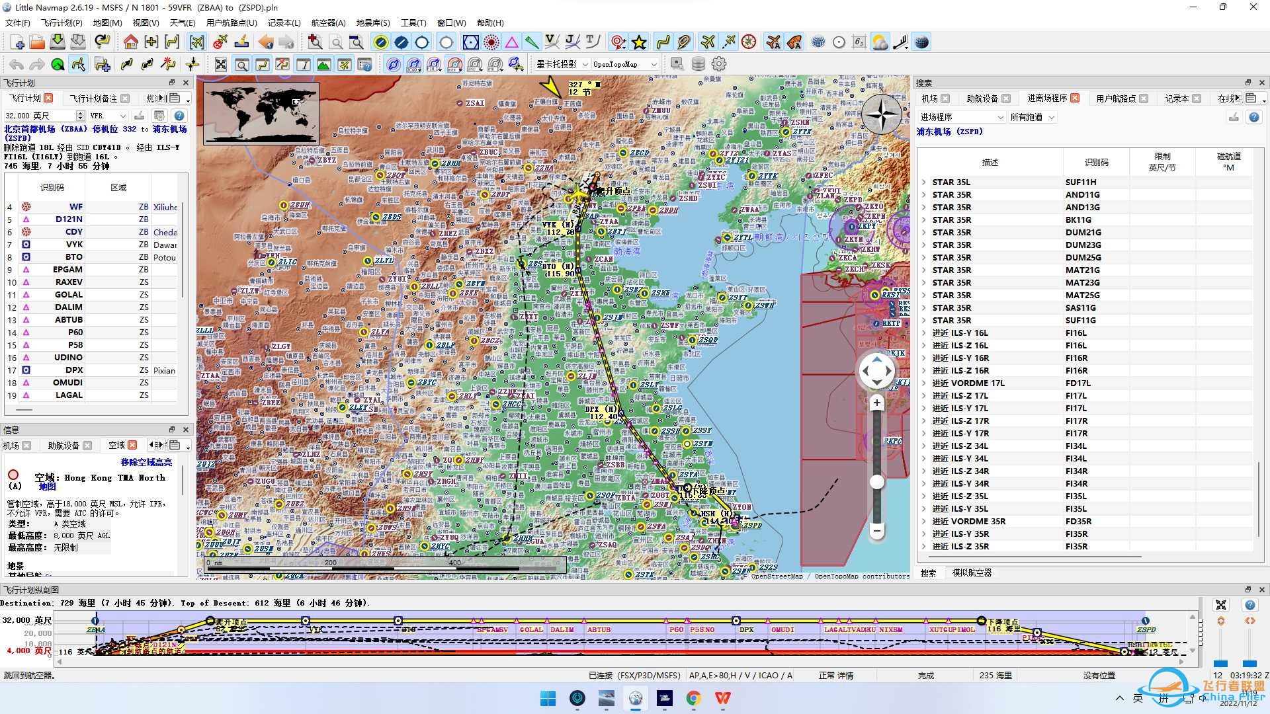Click the globe icon at toolbar end
The height and width of the screenshot is (714, 1270).
pos(922,42)
